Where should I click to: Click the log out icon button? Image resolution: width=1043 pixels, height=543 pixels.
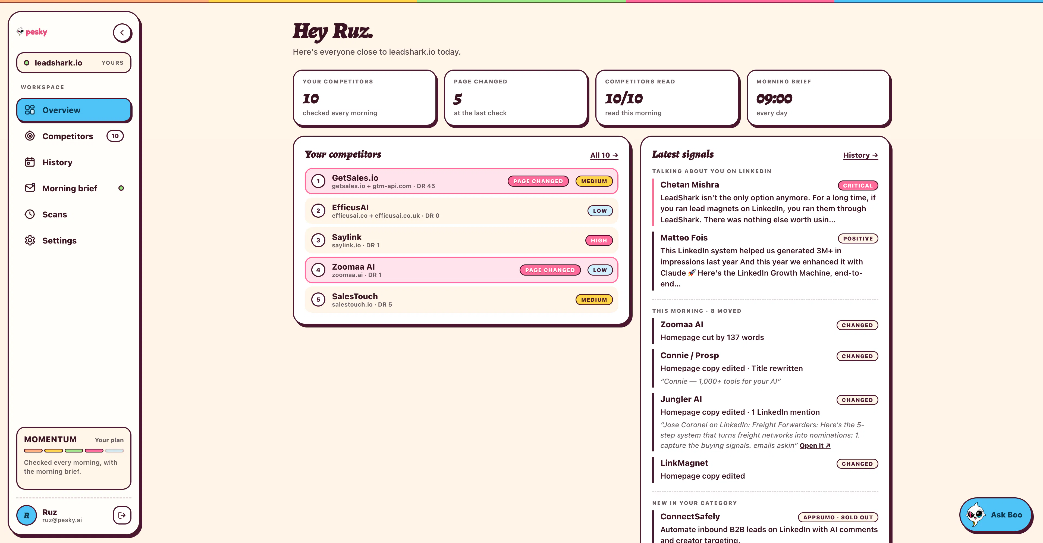click(122, 515)
